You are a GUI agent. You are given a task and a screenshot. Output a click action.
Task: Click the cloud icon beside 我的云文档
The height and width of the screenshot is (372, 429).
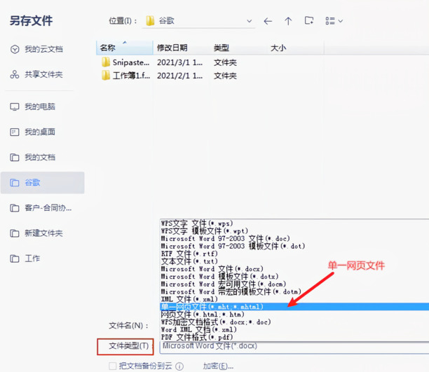[15, 49]
